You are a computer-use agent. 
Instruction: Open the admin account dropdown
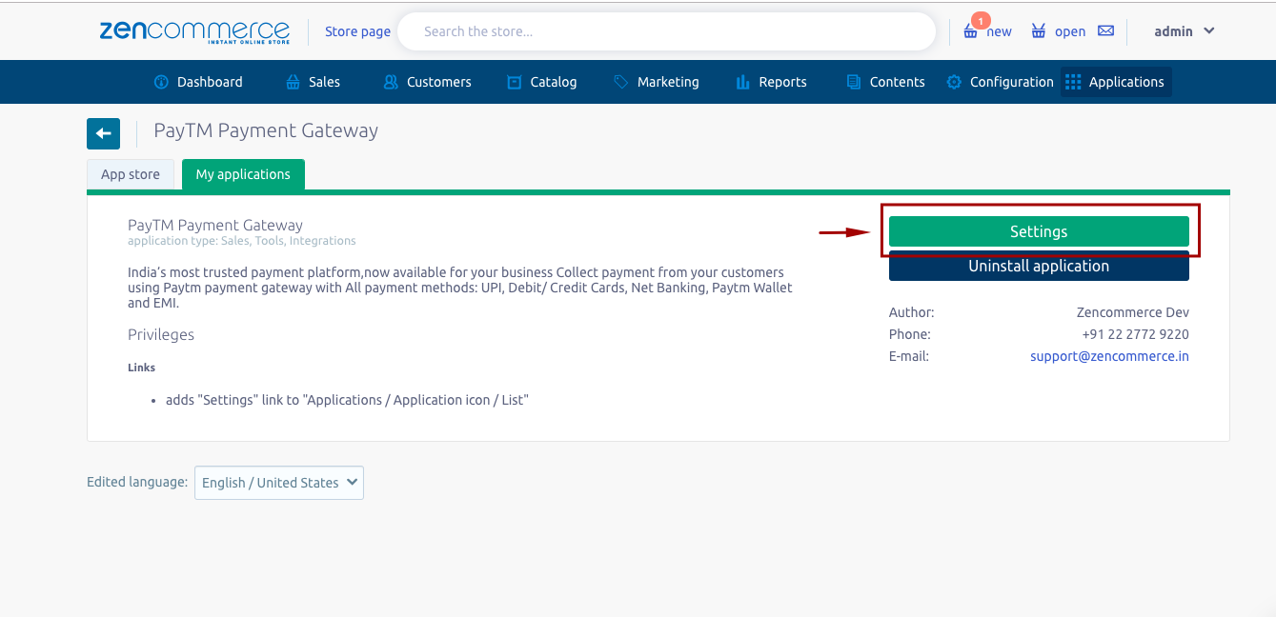1185,31
